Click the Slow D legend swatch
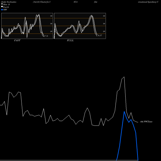161x161 pixels. pos(2,4)
